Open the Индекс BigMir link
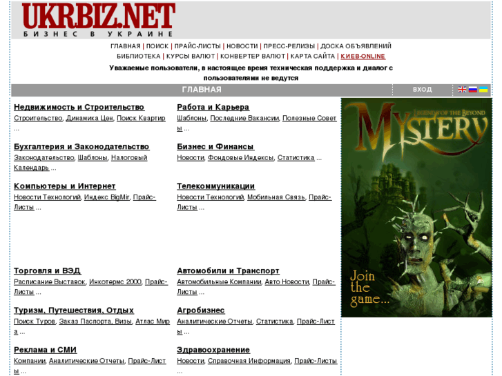 pyautogui.click(x=106, y=197)
